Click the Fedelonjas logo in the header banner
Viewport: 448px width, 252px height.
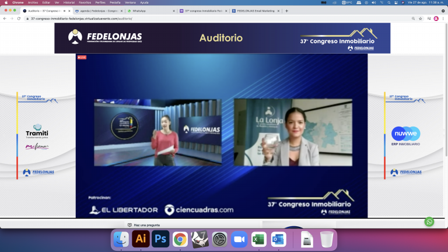(105, 37)
